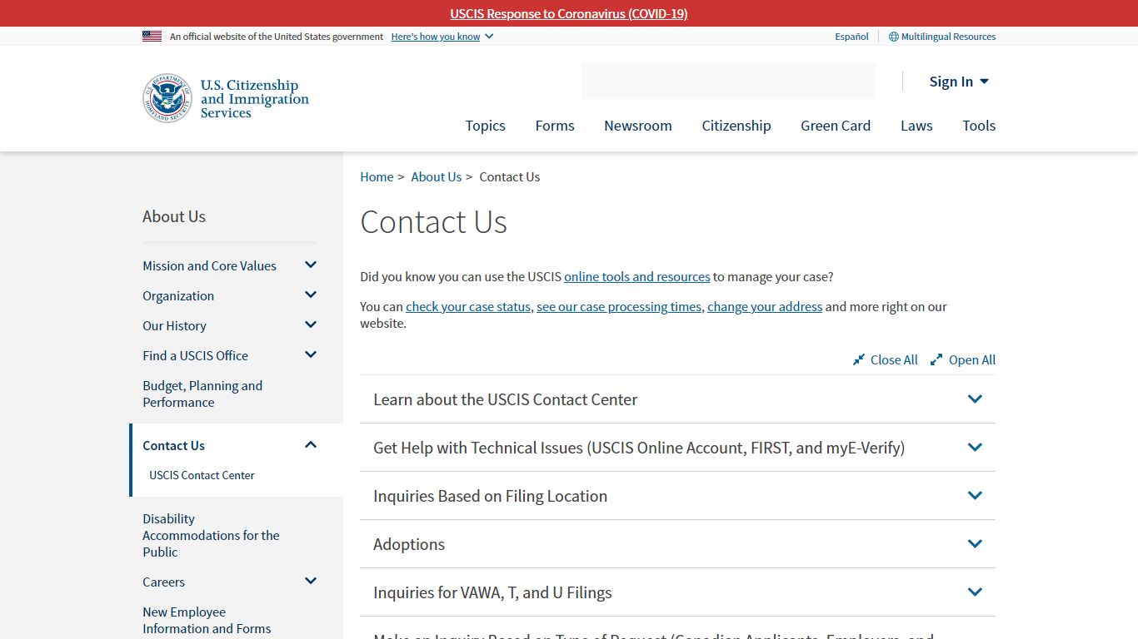Switch to Español language
1138x639 pixels.
pos(851,37)
